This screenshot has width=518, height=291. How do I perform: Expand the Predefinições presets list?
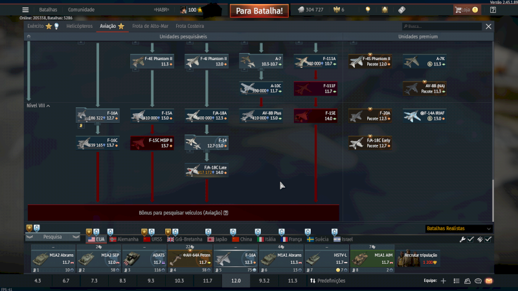(x=328, y=281)
